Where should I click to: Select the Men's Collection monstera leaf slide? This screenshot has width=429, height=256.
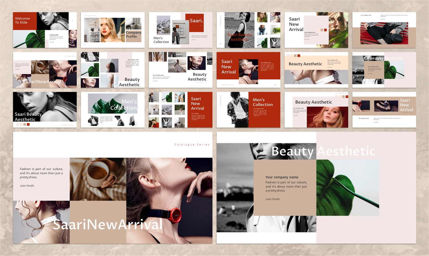tap(112, 110)
